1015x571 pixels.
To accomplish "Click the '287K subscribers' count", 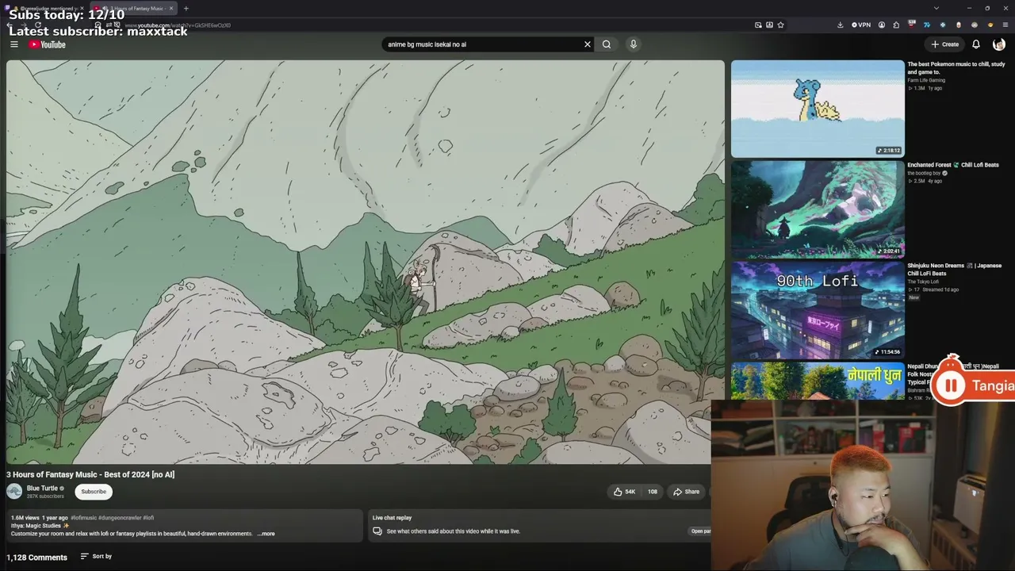I will tap(45, 496).
